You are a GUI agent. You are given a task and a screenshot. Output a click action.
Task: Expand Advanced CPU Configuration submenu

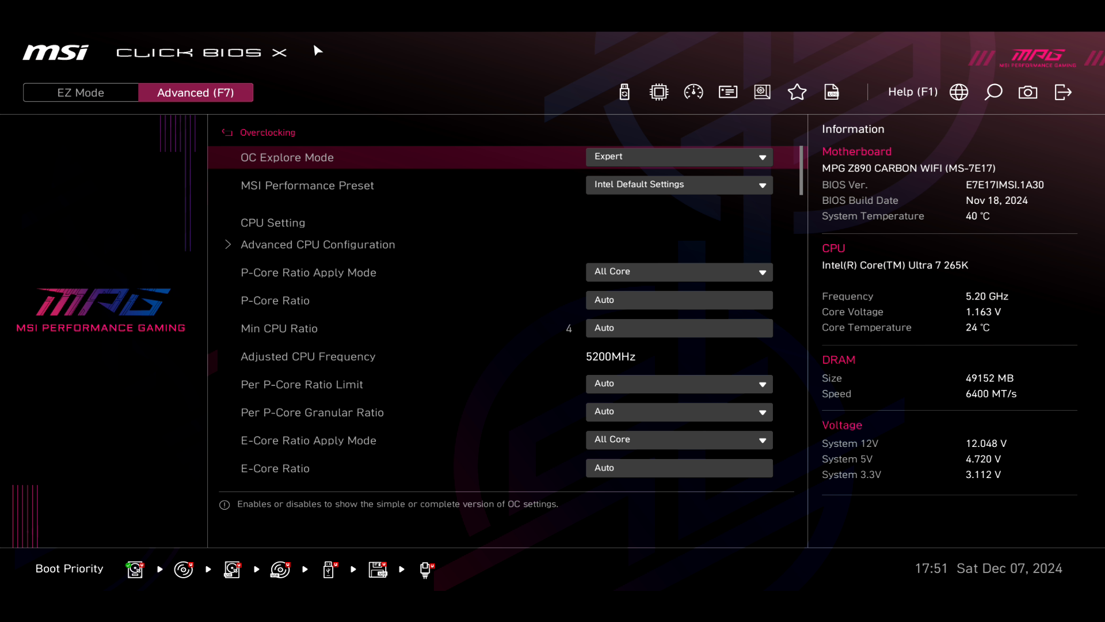(x=318, y=245)
